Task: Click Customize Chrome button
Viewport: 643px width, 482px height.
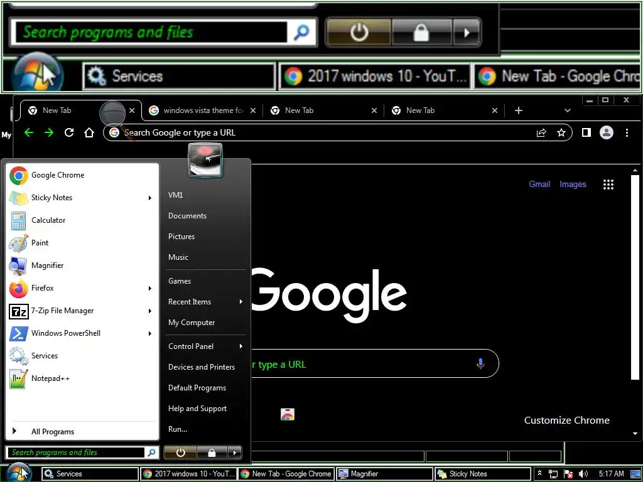Action: (567, 420)
